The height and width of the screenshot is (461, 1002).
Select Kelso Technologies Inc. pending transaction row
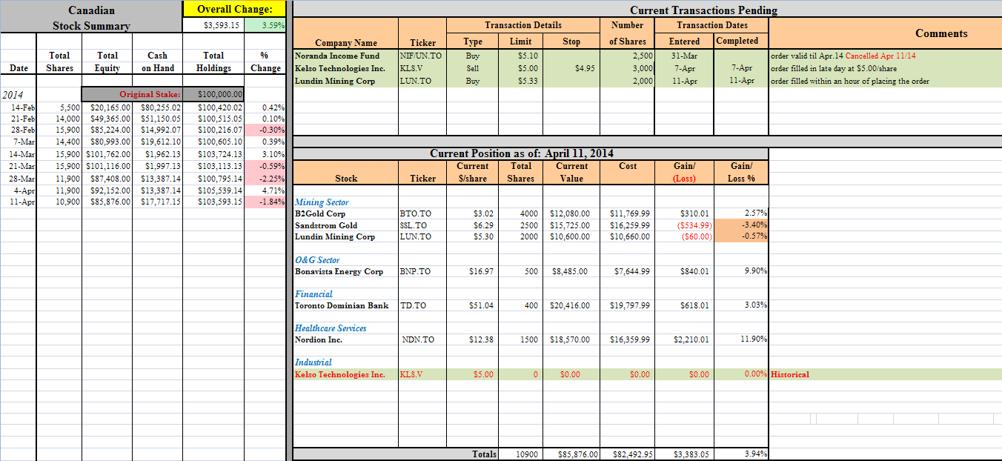tap(647, 68)
